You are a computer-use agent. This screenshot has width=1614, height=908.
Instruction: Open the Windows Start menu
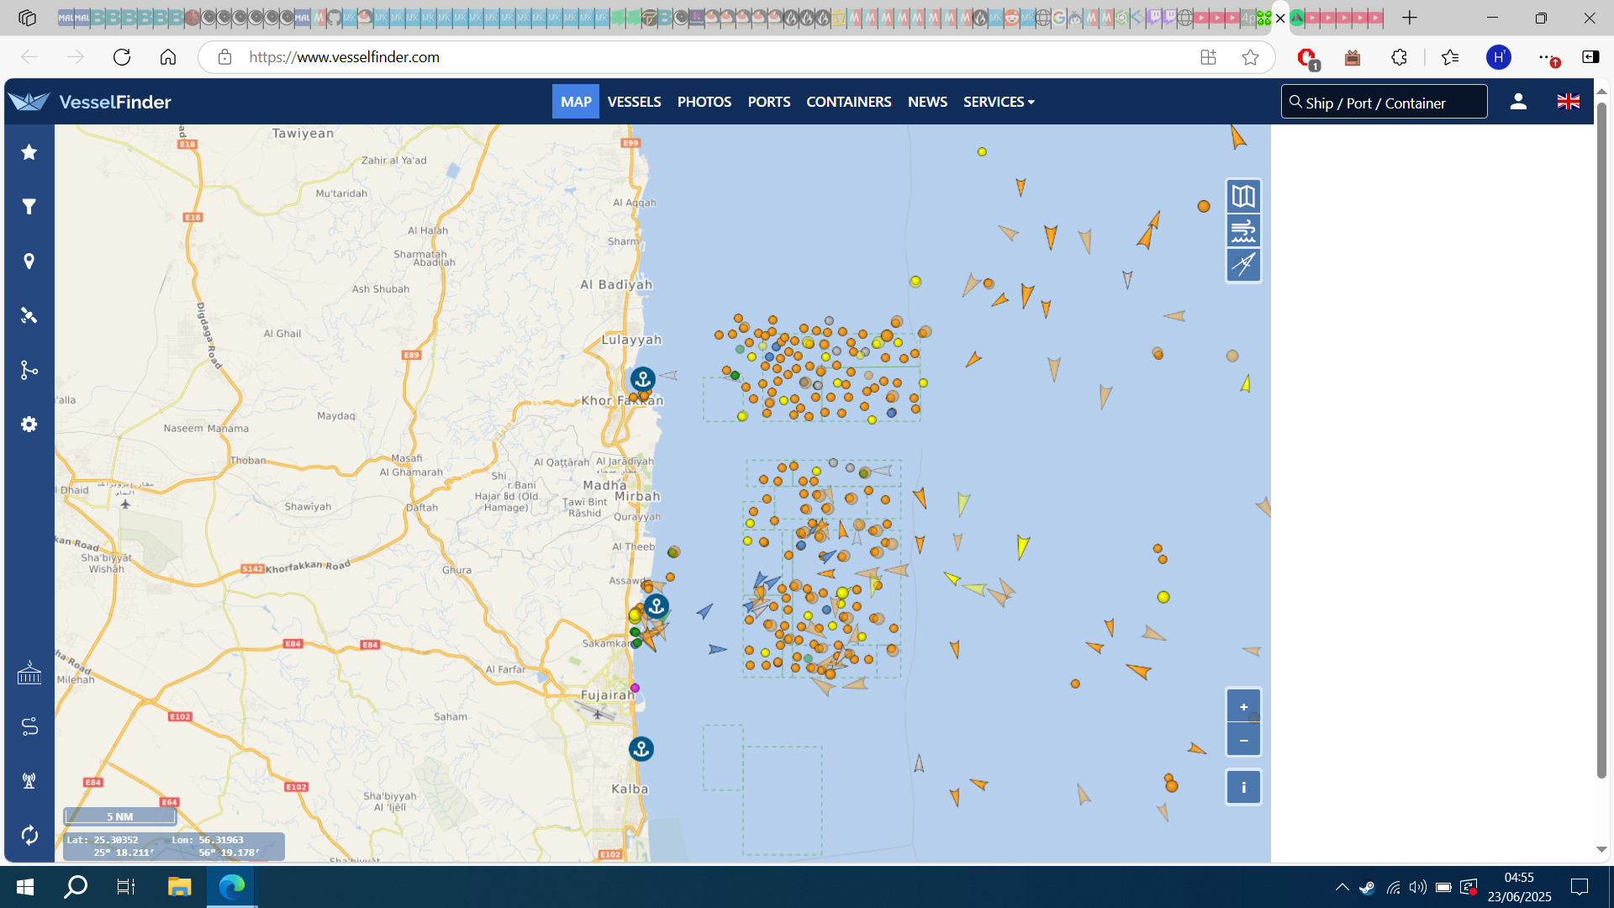click(x=25, y=887)
